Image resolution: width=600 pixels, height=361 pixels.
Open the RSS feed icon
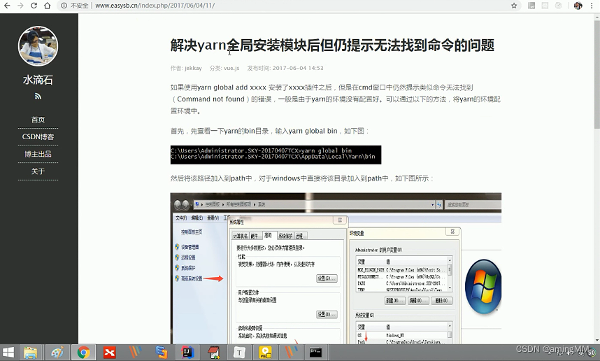pyautogui.click(x=38, y=96)
